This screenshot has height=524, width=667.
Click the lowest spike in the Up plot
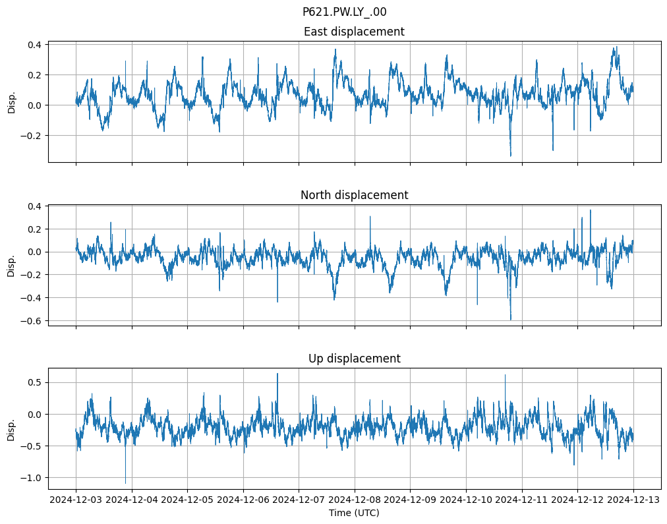pyautogui.click(x=125, y=482)
